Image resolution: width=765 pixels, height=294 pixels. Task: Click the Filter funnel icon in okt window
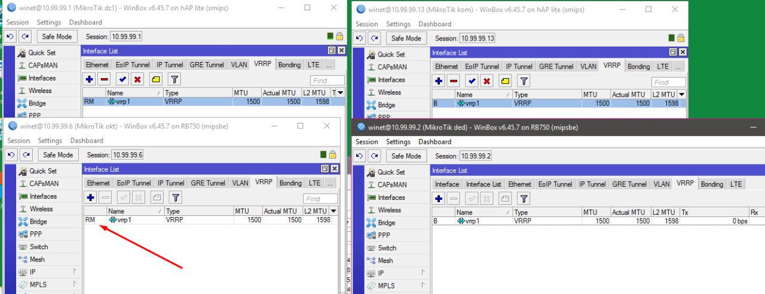point(175,197)
